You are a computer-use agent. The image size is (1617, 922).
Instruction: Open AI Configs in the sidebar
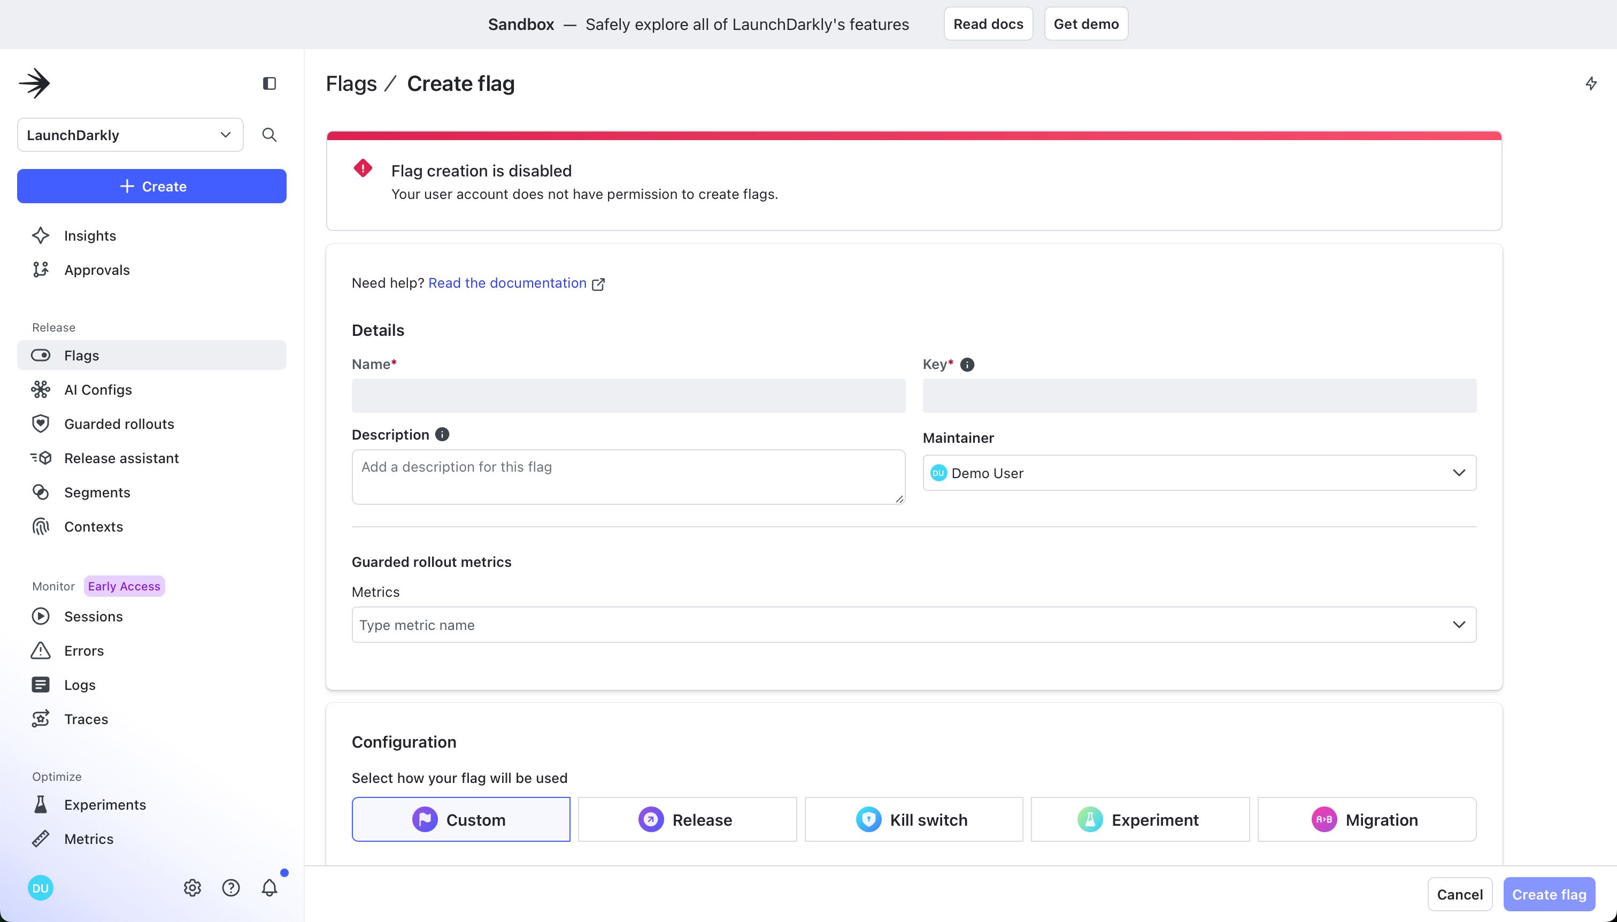tap(152, 389)
